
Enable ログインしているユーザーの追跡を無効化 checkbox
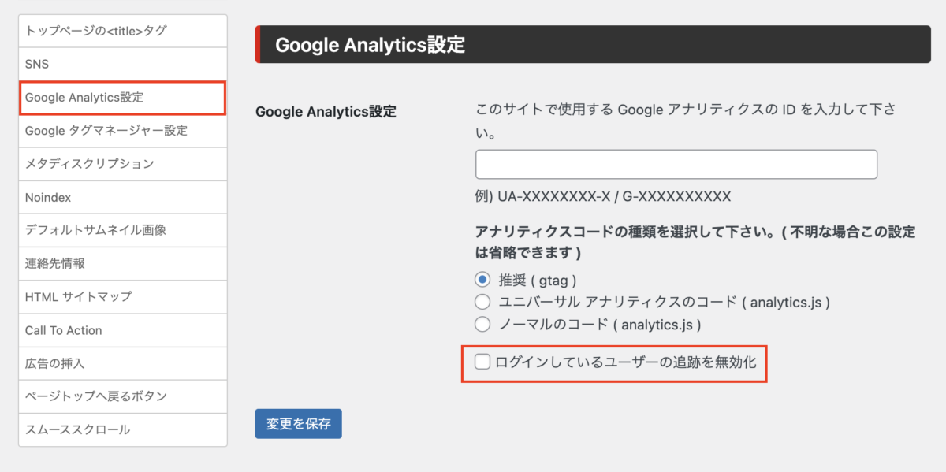coord(482,362)
